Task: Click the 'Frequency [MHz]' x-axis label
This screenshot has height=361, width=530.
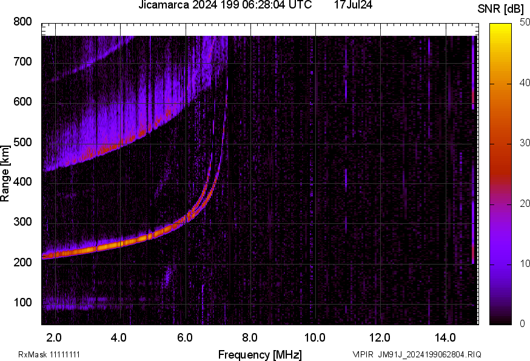Action: [x=260, y=354]
